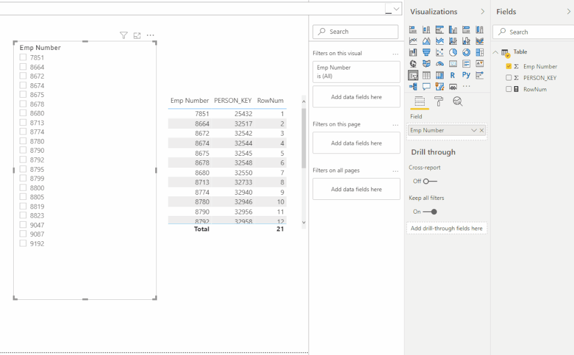This screenshot has height=355, width=574.
Task: Select the slicer visual icon
Action: (x=413, y=75)
